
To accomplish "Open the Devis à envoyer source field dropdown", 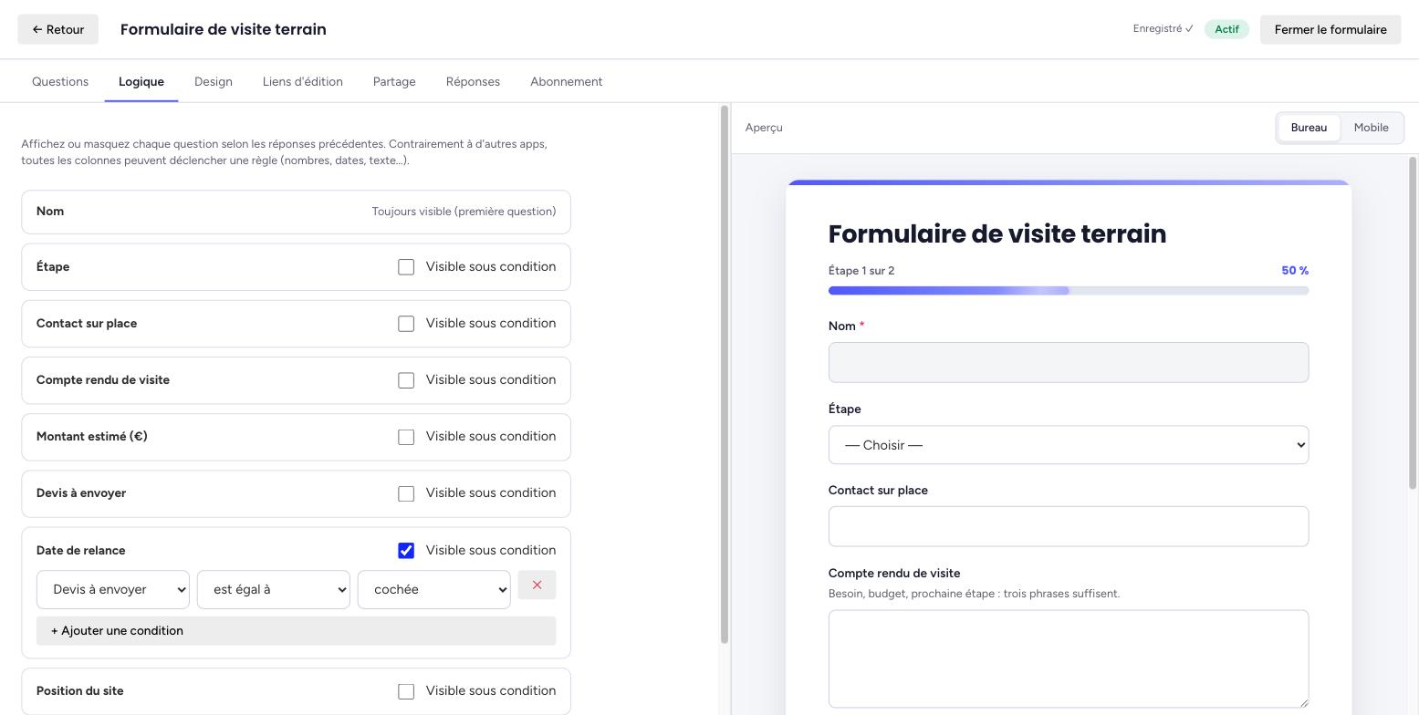I will click(113, 589).
